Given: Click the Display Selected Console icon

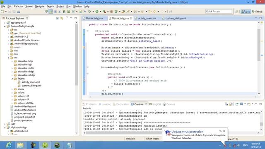Looking at the screenshot, I should tap(241, 104).
